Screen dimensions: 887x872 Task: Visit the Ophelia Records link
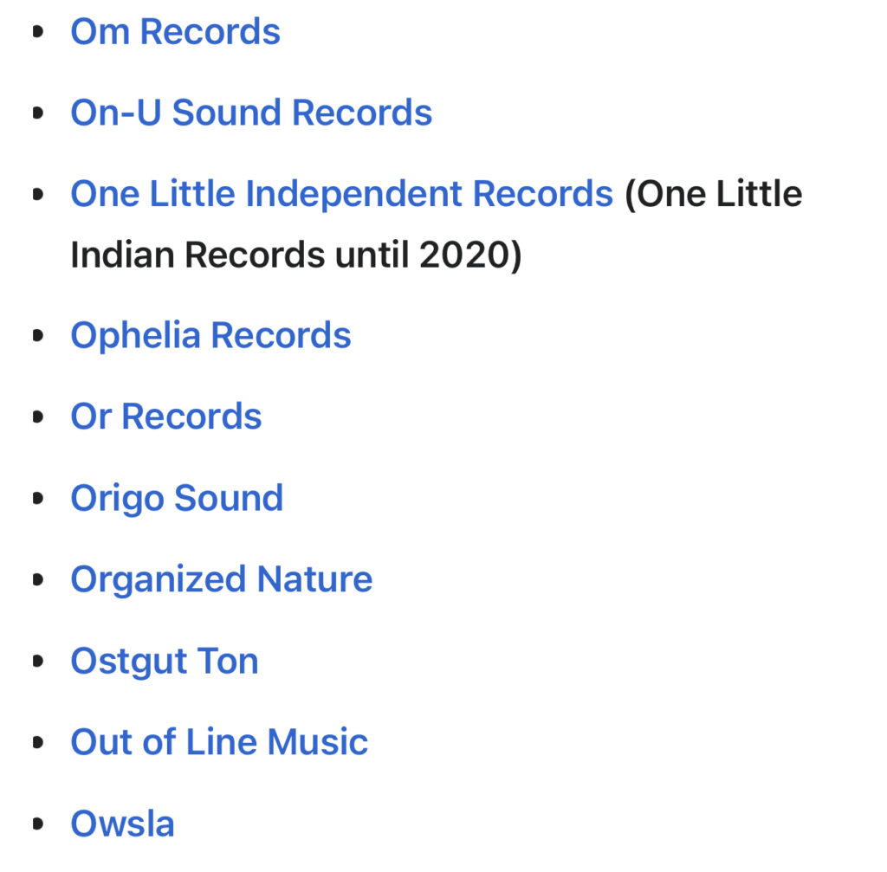(210, 336)
